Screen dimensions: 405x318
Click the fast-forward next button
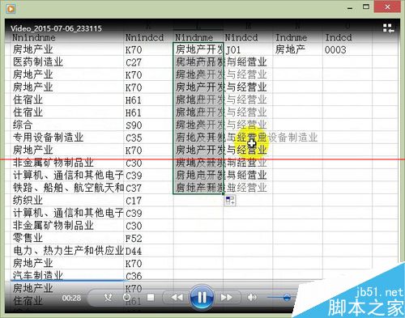(x=226, y=297)
